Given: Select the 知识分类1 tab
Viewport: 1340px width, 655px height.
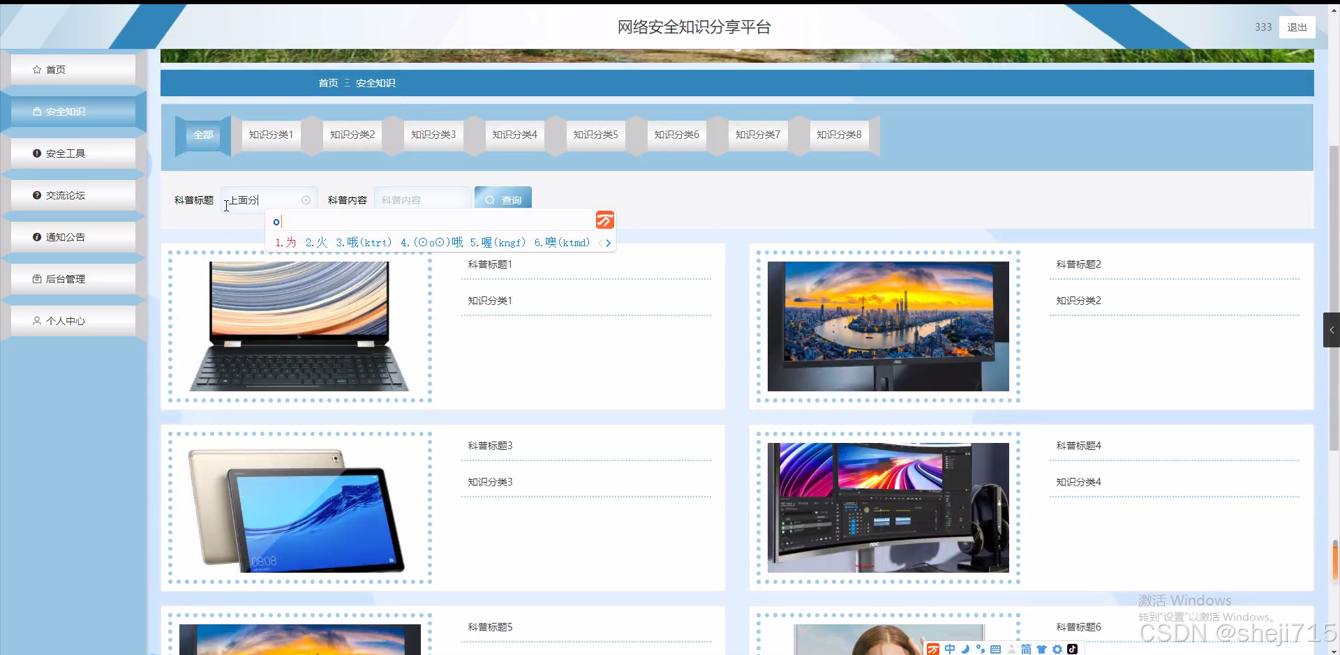Looking at the screenshot, I should click(x=271, y=135).
